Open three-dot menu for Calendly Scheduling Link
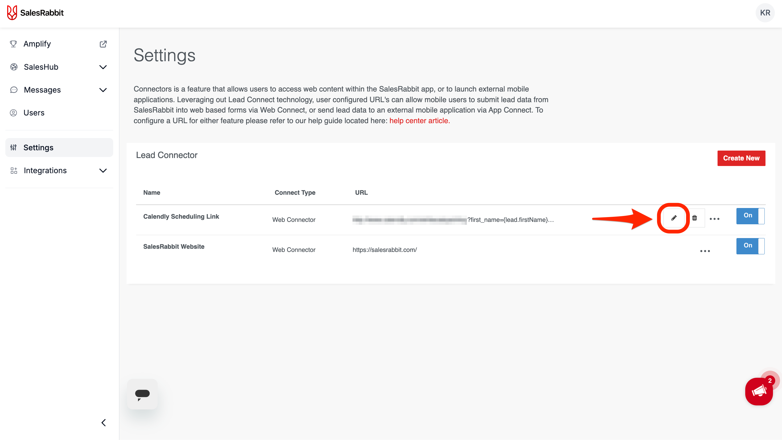 click(x=714, y=219)
